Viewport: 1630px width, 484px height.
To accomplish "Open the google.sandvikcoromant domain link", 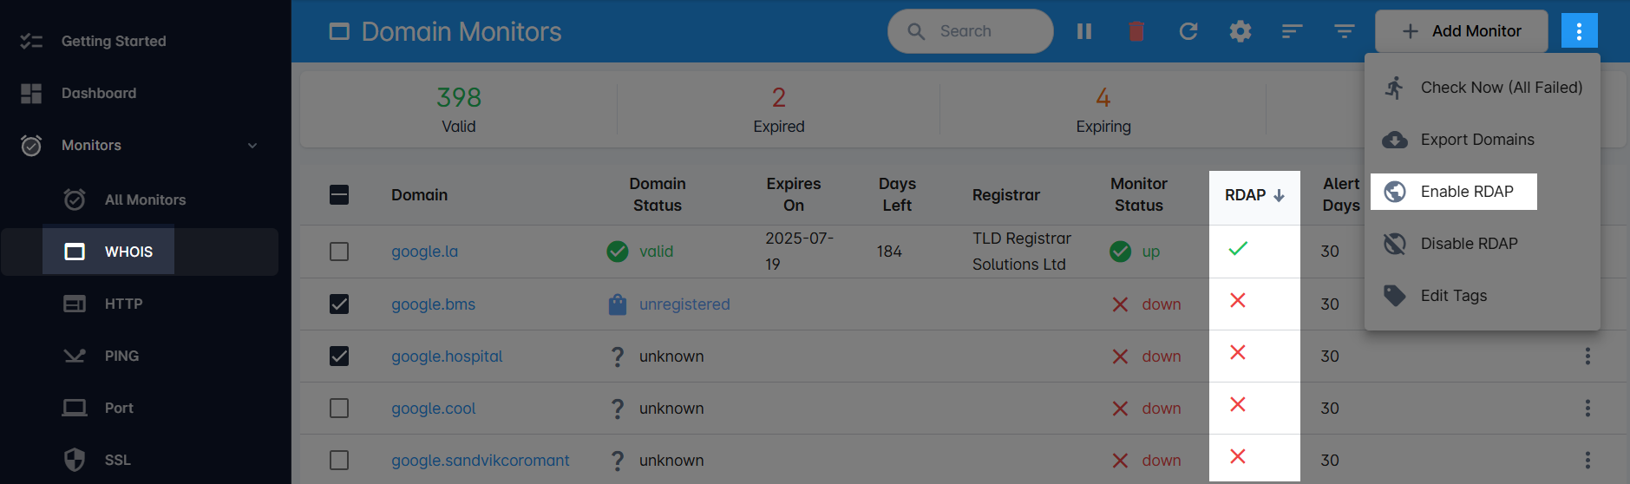I will pos(480,461).
